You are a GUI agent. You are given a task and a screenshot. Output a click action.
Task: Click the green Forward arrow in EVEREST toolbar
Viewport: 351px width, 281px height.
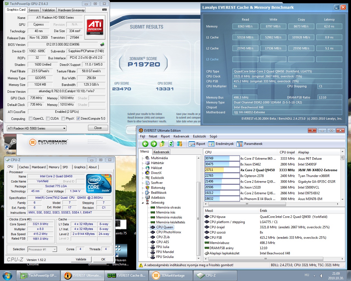pos(154,144)
